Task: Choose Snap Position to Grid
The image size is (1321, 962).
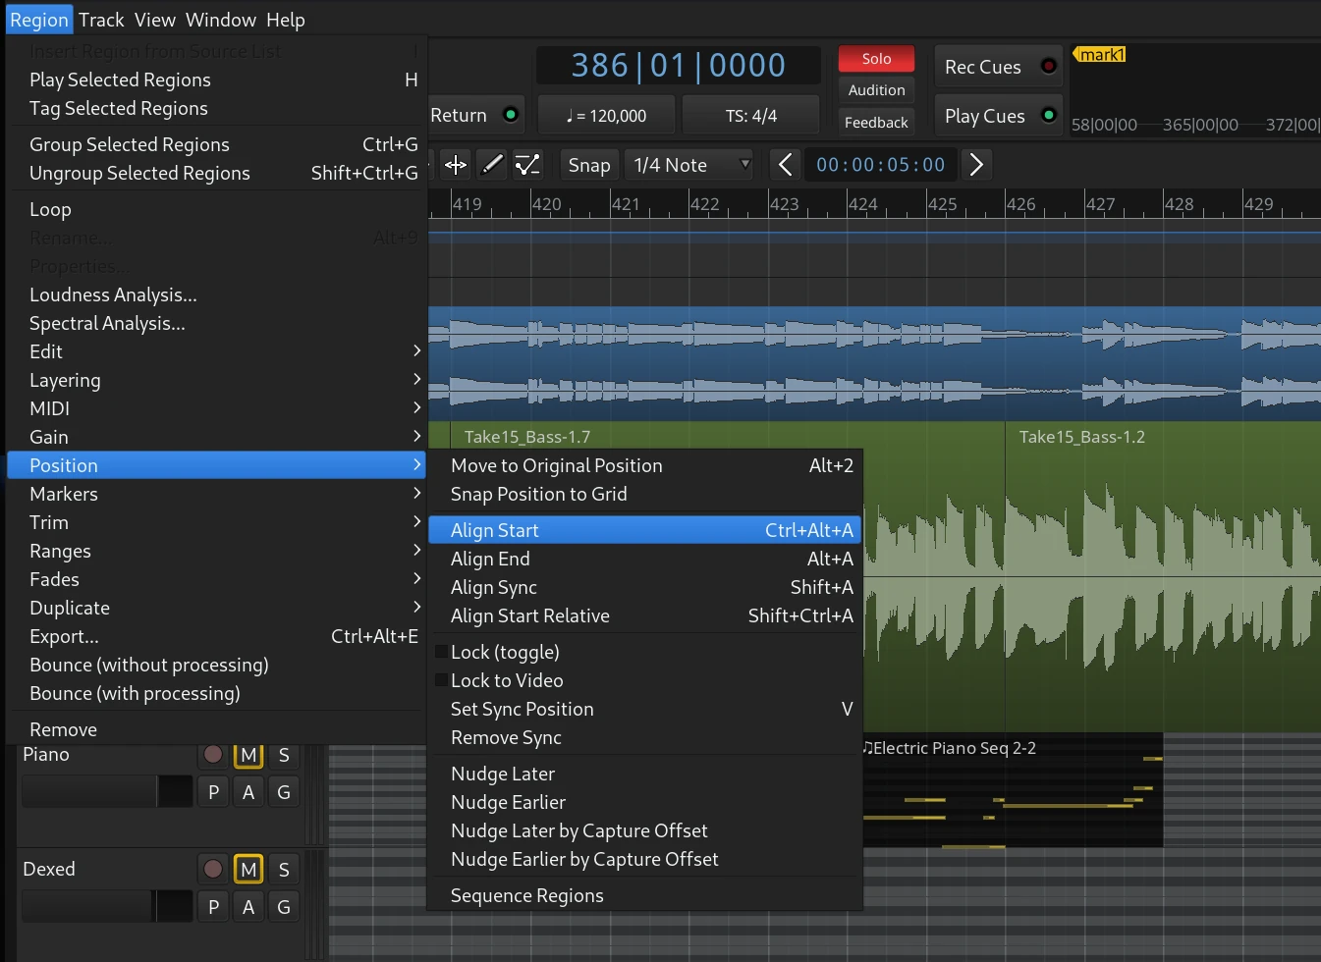Action: [645, 494]
